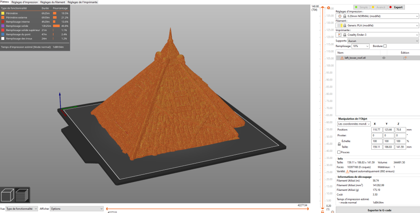The width and height of the screenshot is (420, 213).
Task: Switch to the Réglages d'Impression tab
Action: (25, 2)
